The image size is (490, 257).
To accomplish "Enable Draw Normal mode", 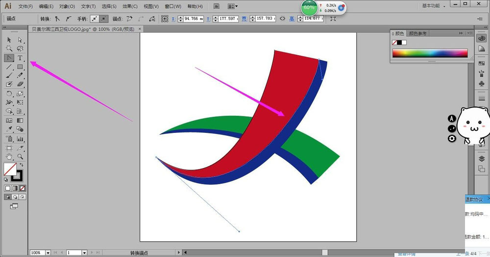I will pyautogui.click(x=8, y=197).
